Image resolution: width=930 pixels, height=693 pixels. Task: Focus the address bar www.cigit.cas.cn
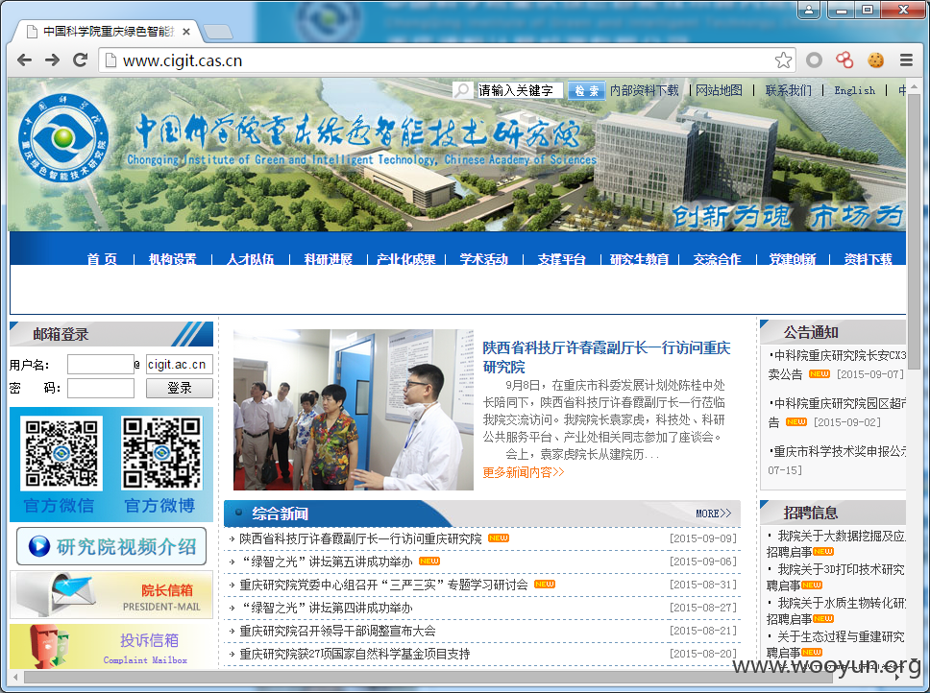tap(445, 60)
